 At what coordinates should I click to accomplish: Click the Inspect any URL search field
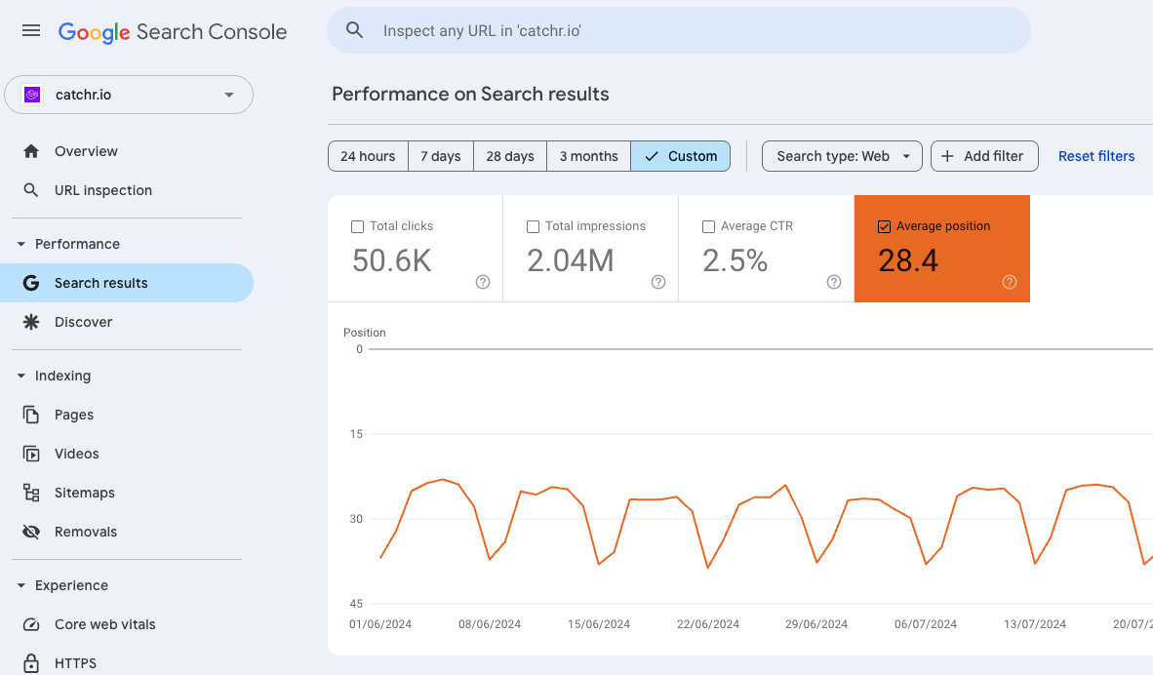(679, 30)
